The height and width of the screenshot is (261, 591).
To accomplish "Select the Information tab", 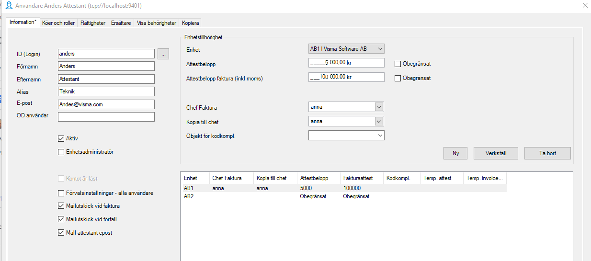I will click(23, 22).
